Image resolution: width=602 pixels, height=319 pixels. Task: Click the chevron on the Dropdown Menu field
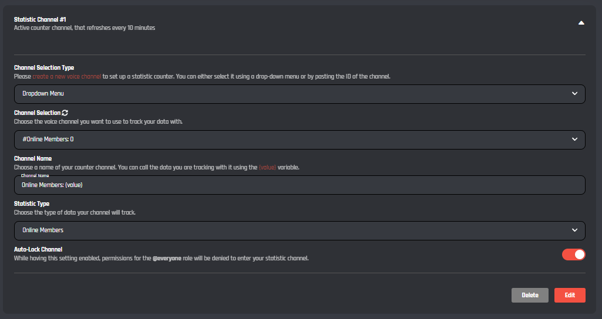tap(574, 93)
